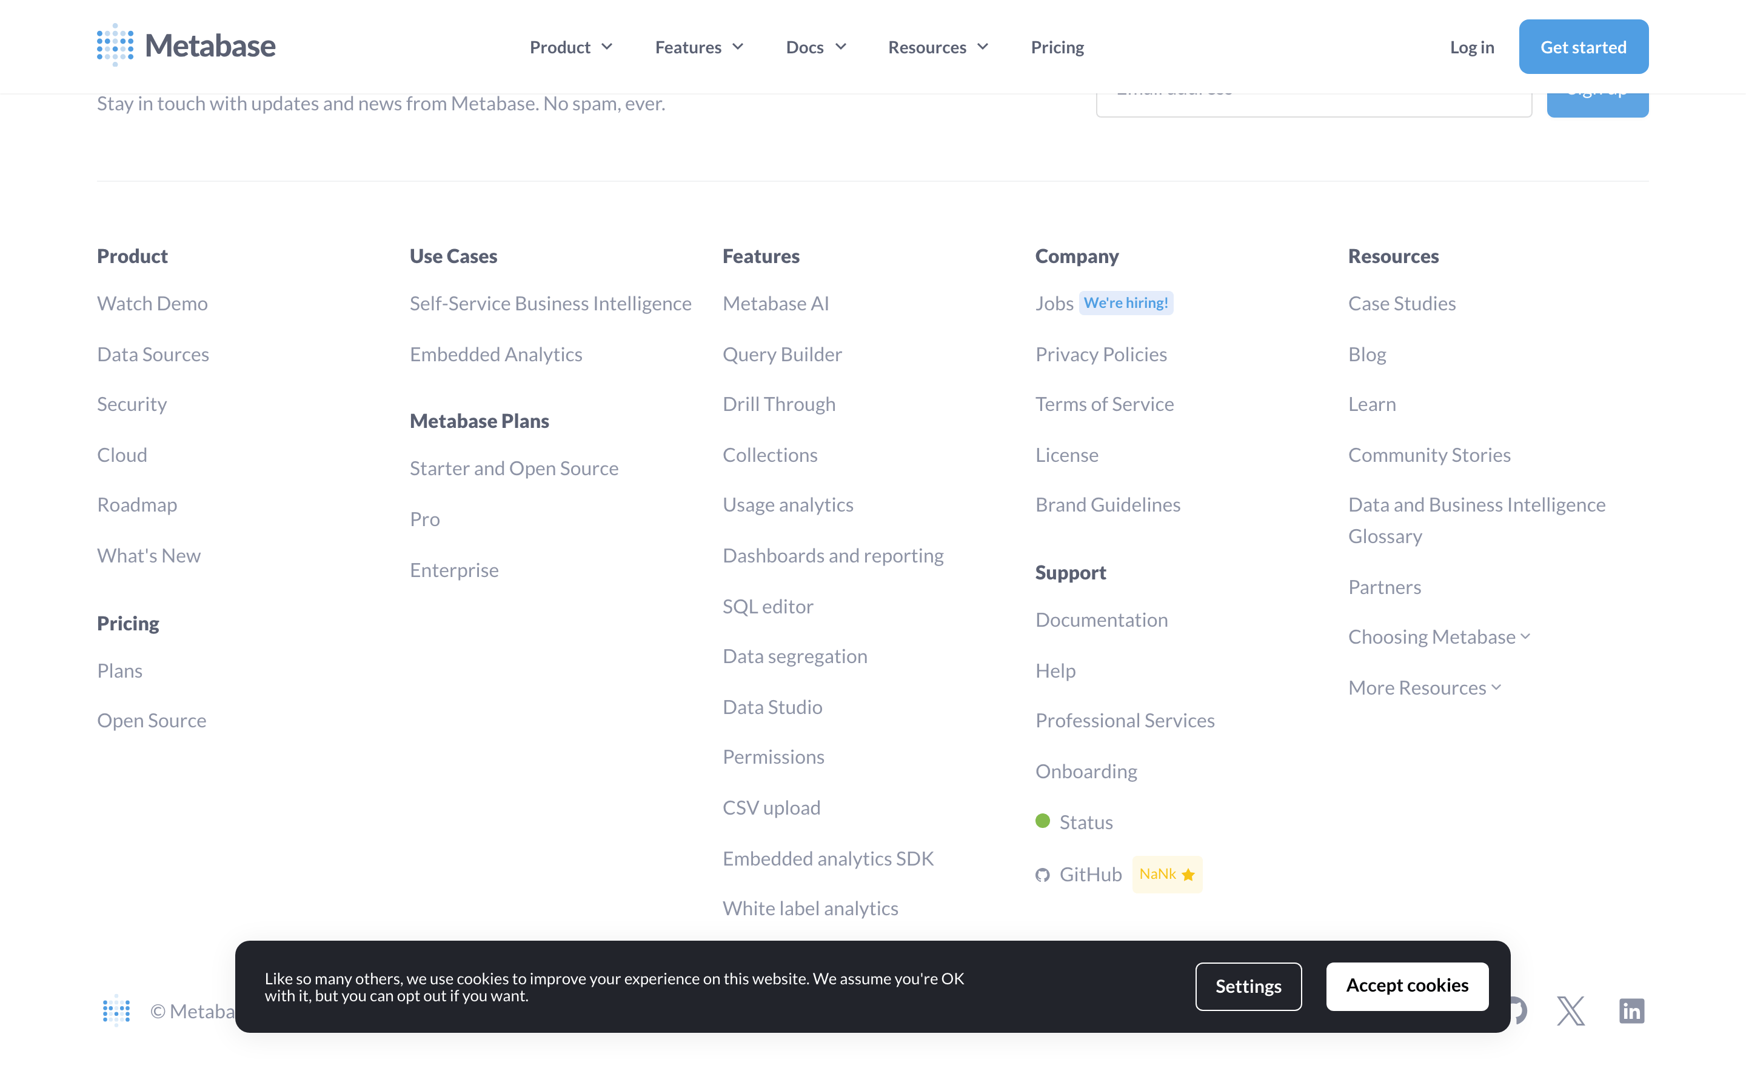The height and width of the screenshot is (1091, 1746).
Task: Open the Roadmap footer link
Action: [137, 504]
